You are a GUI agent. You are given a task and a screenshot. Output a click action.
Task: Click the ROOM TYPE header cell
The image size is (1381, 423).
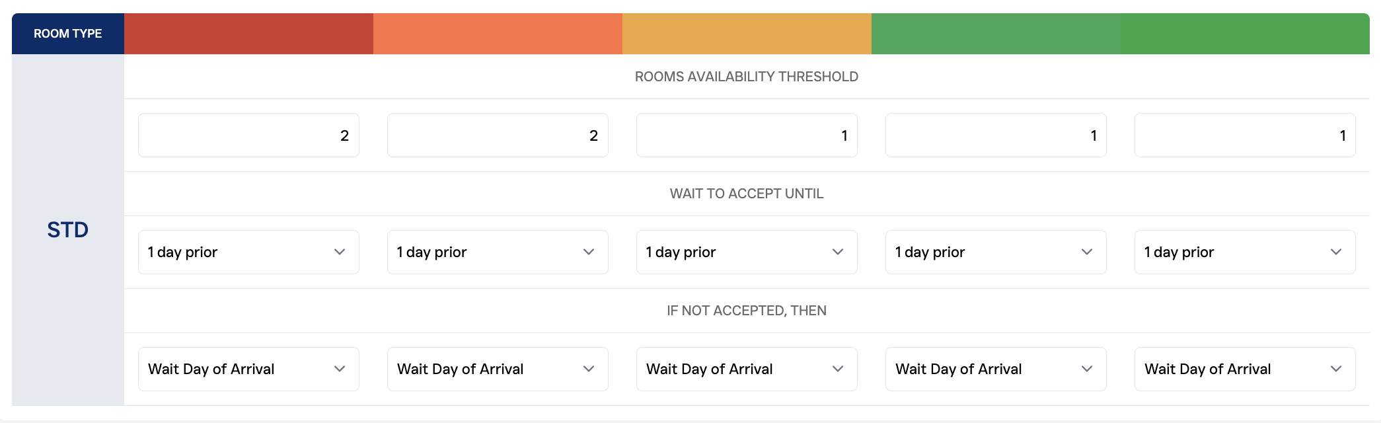coord(68,34)
